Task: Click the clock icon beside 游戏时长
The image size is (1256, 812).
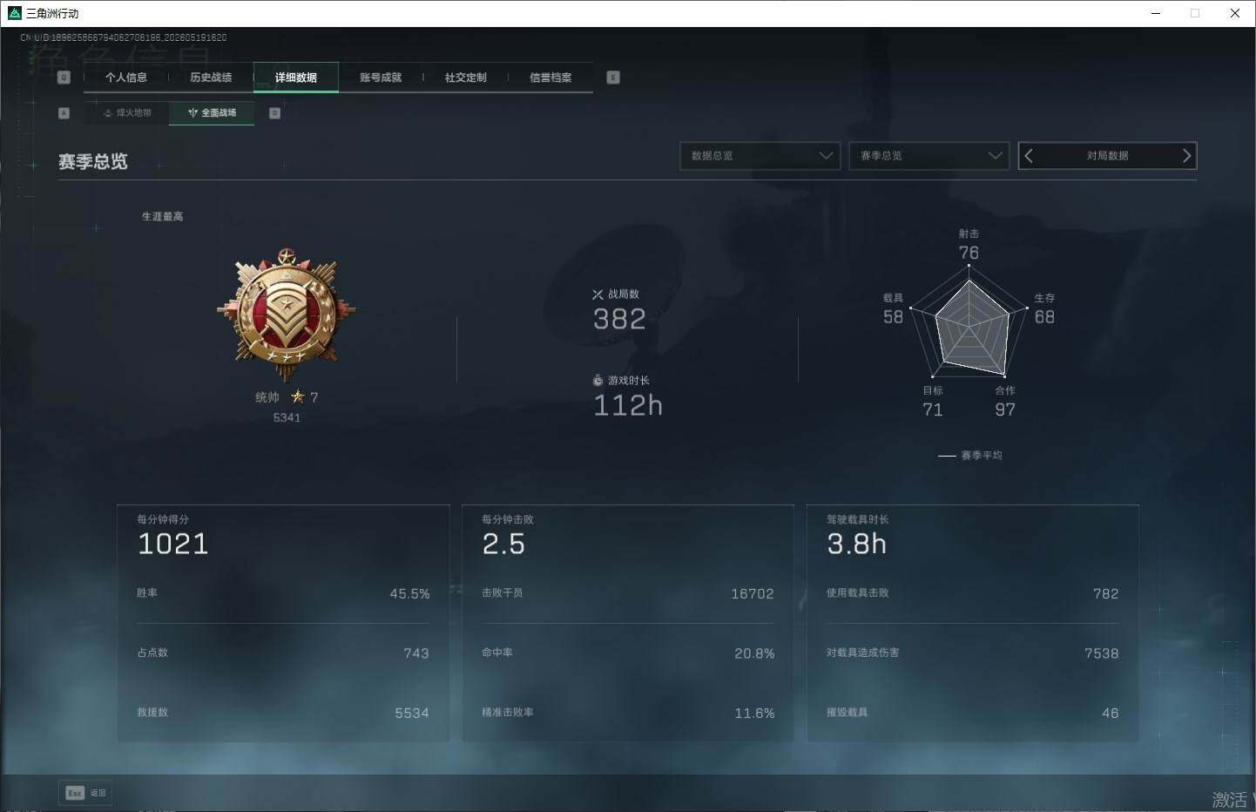Action: [598, 381]
